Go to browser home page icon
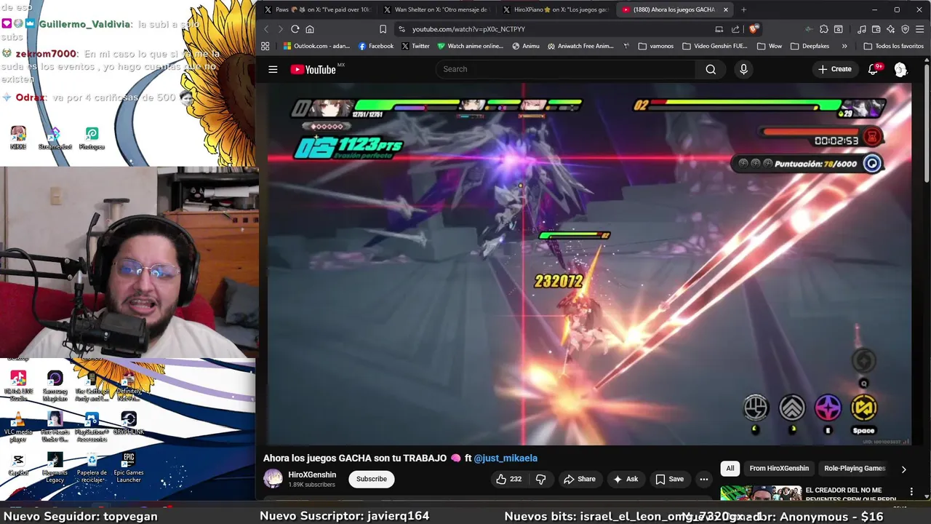This screenshot has height=524, width=931. tap(310, 29)
